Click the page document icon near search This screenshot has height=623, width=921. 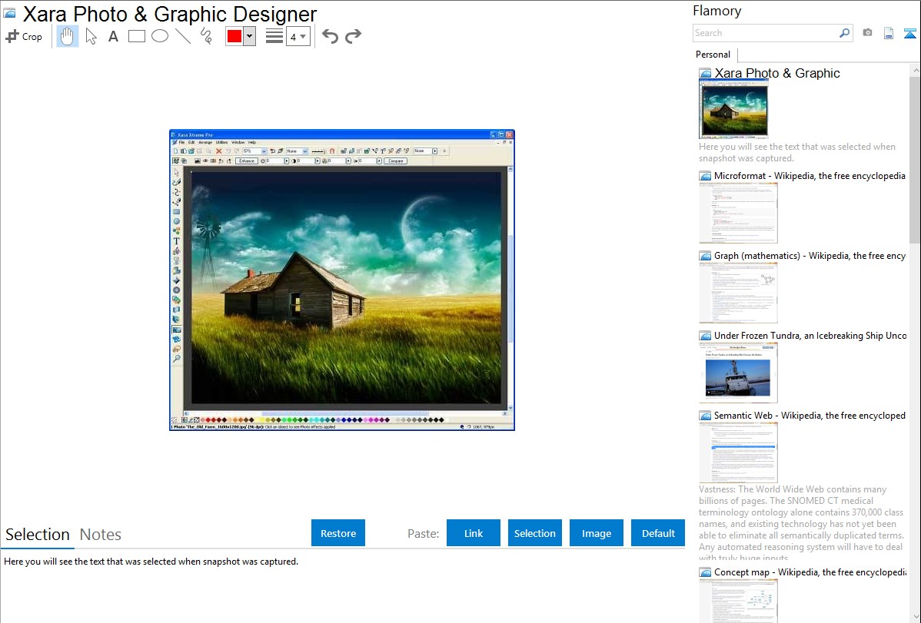click(x=889, y=33)
